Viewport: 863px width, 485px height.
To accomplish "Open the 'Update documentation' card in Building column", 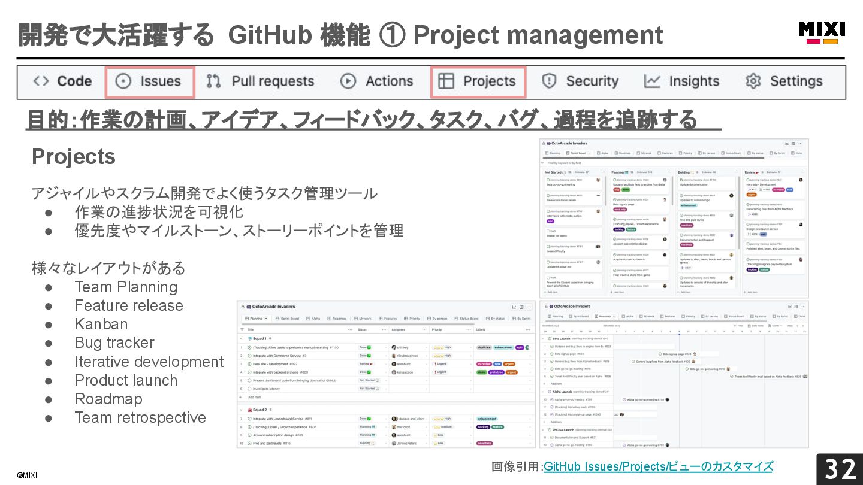I will (x=707, y=183).
